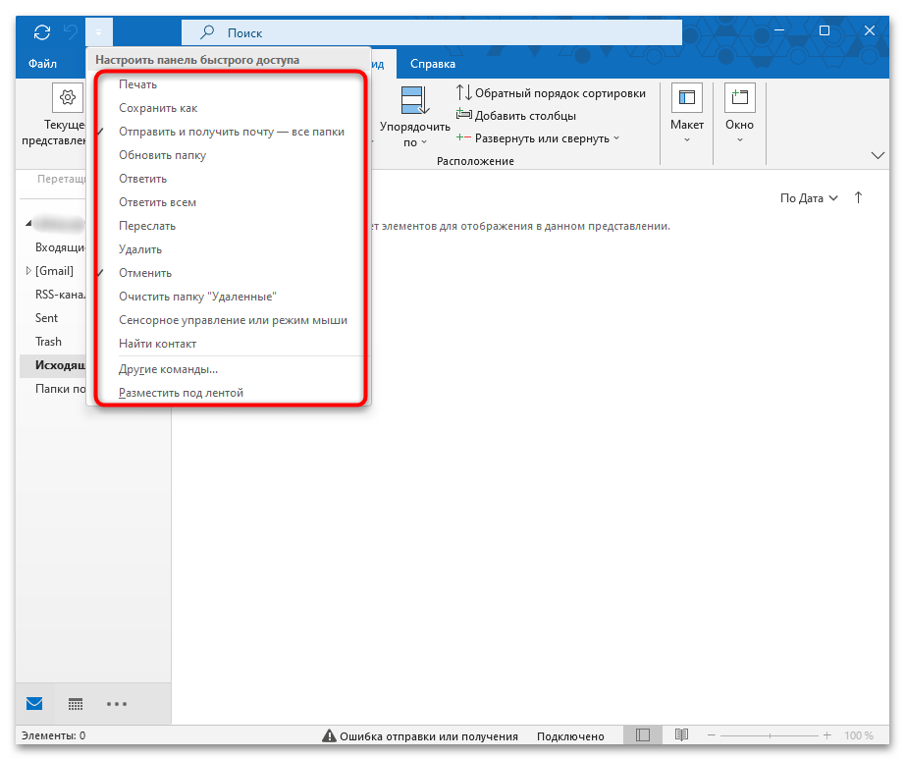905x760 pixels.
Task: Switch to Reading view in status bar
Action: click(x=681, y=735)
